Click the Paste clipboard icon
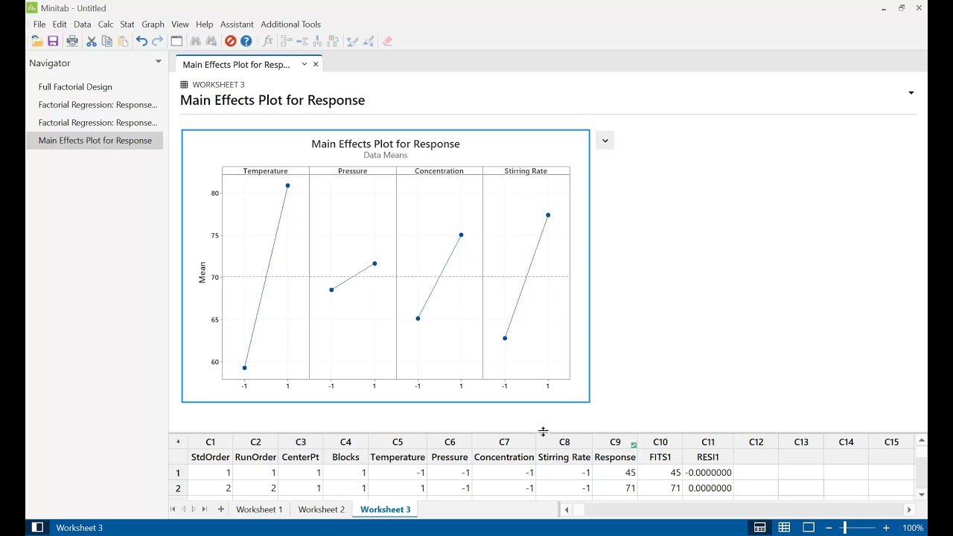This screenshot has width=953, height=536. click(x=123, y=42)
